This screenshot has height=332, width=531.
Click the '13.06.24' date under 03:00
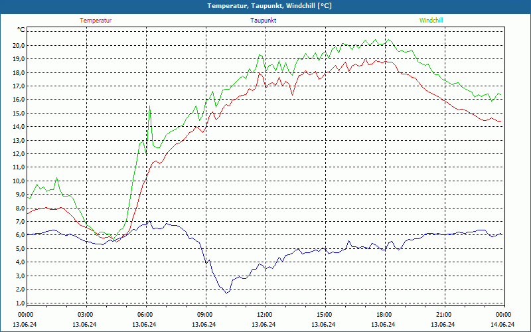[85, 324]
